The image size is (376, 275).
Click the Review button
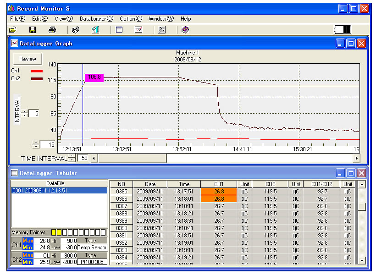click(x=28, y=59)
